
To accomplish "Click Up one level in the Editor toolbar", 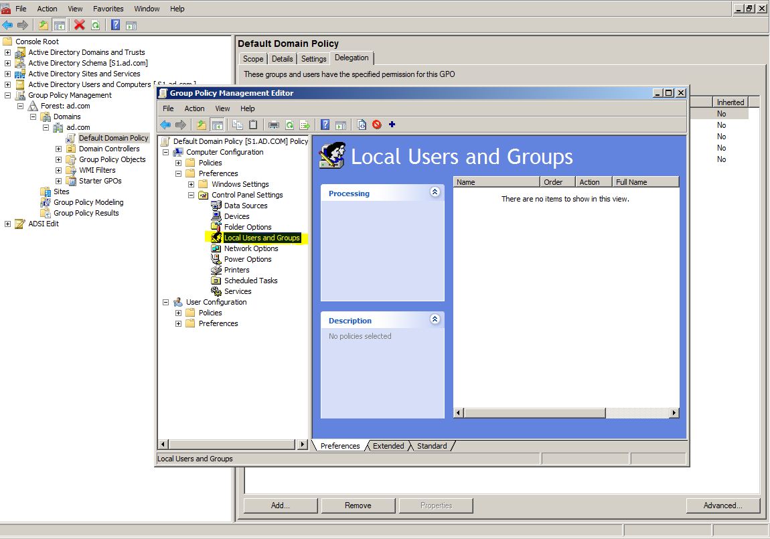I will (x=202, y=125).
